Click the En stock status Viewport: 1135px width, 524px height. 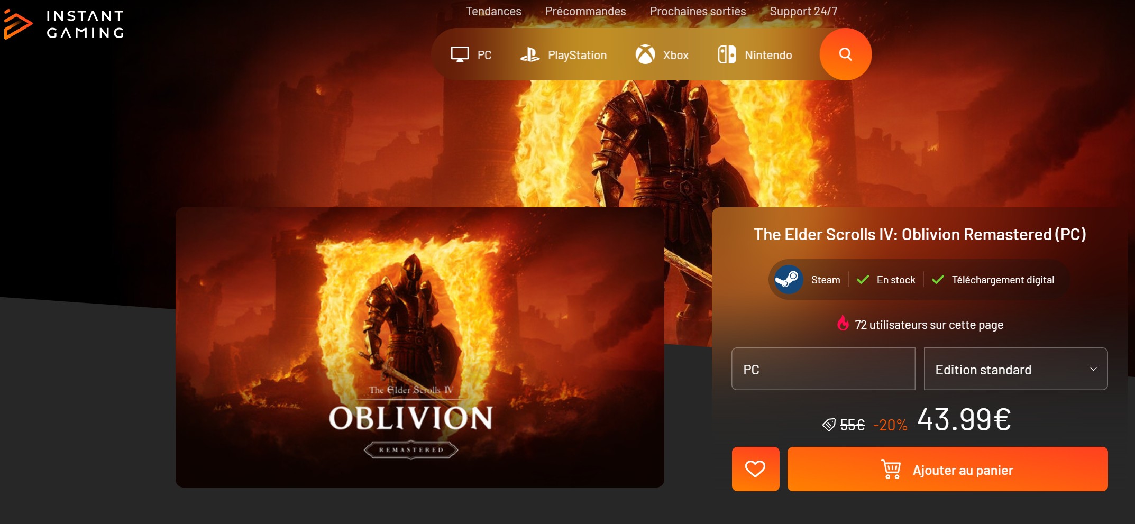(x=896, y=280)
